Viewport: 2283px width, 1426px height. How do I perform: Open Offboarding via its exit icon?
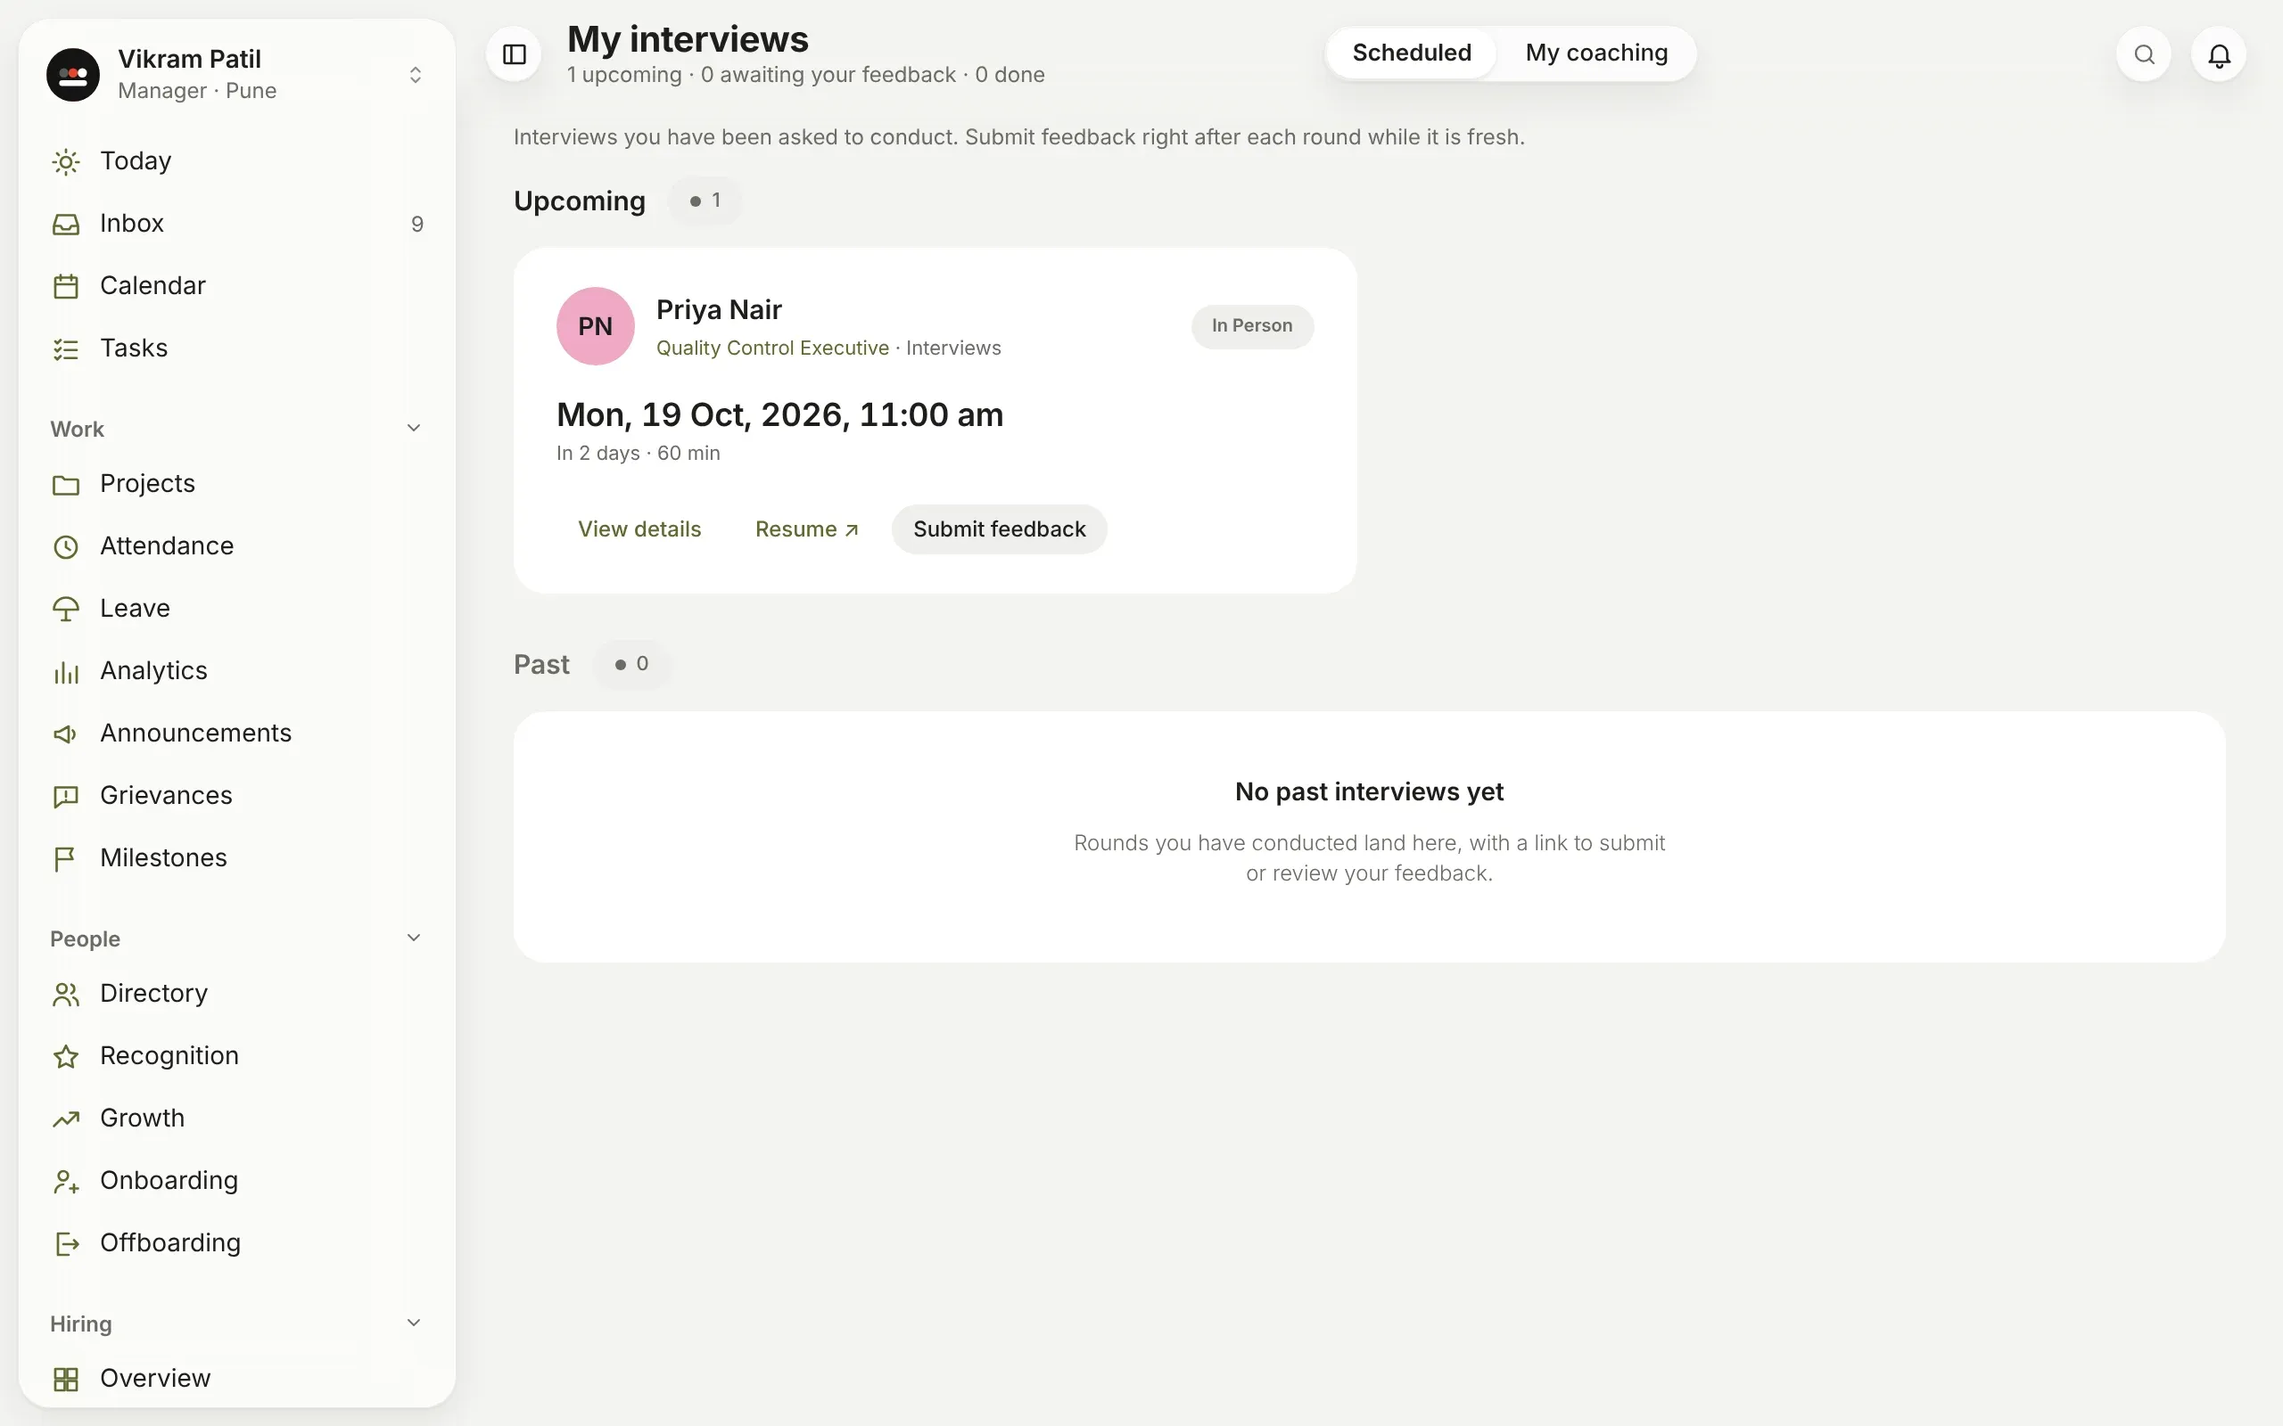(x=66, y=1243)
